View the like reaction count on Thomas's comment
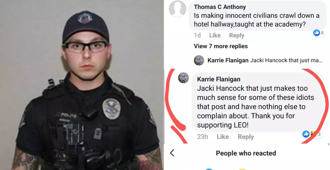Screen dimensions: 330x170 click(x=319, y=32)
